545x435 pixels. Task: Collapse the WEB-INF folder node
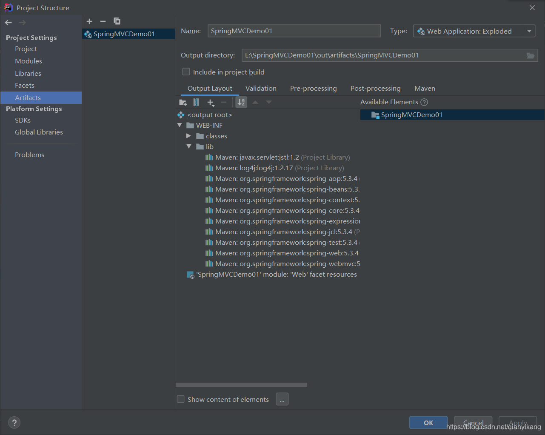[180, 125]
